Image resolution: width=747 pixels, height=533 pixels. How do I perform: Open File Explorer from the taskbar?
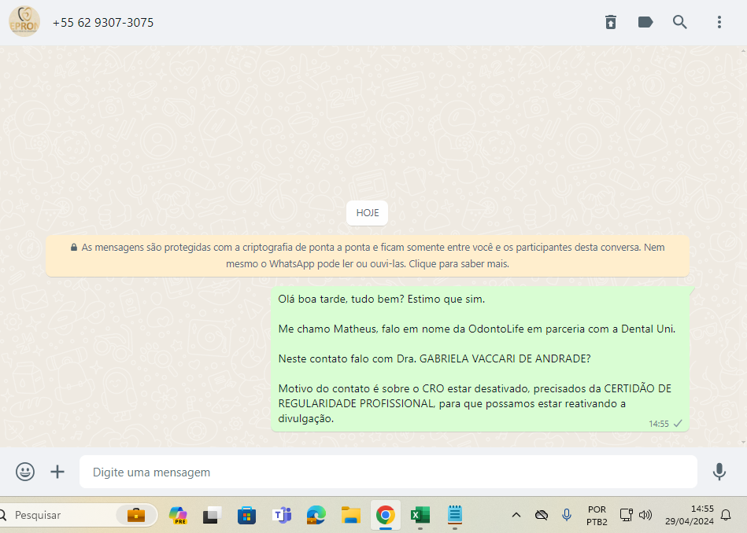pyautogui.click(x=350, y=515)
